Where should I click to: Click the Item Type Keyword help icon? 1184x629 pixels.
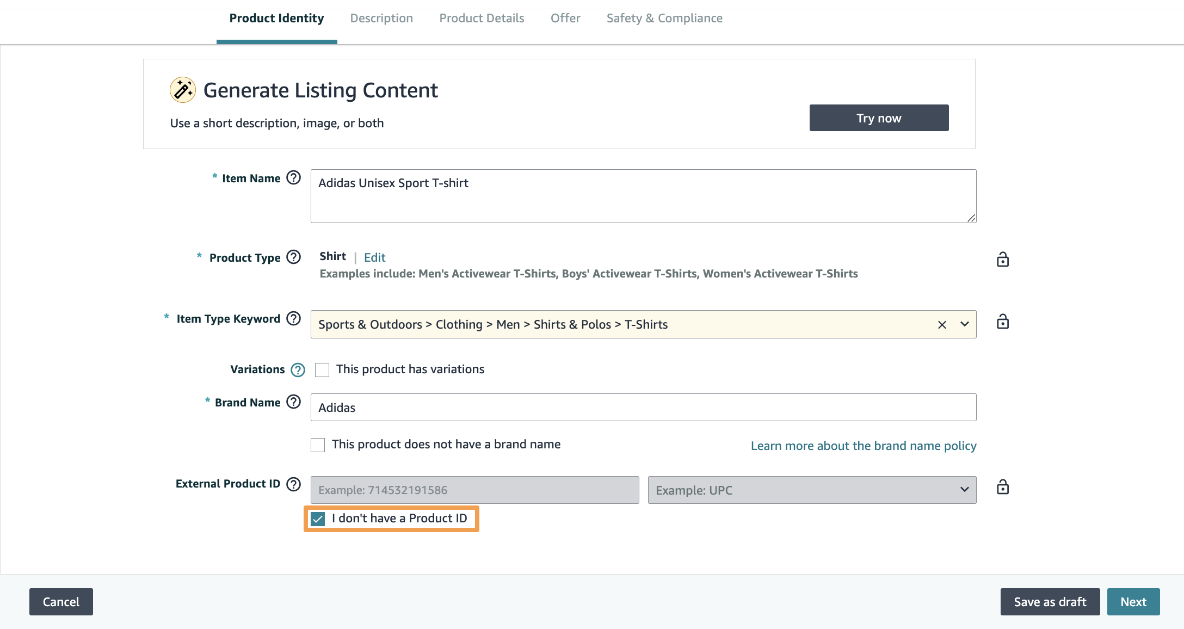[x=293, y=318]
